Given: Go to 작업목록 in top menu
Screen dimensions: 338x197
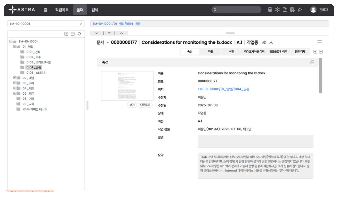Looking at the screenshot, I should (62, 10).
